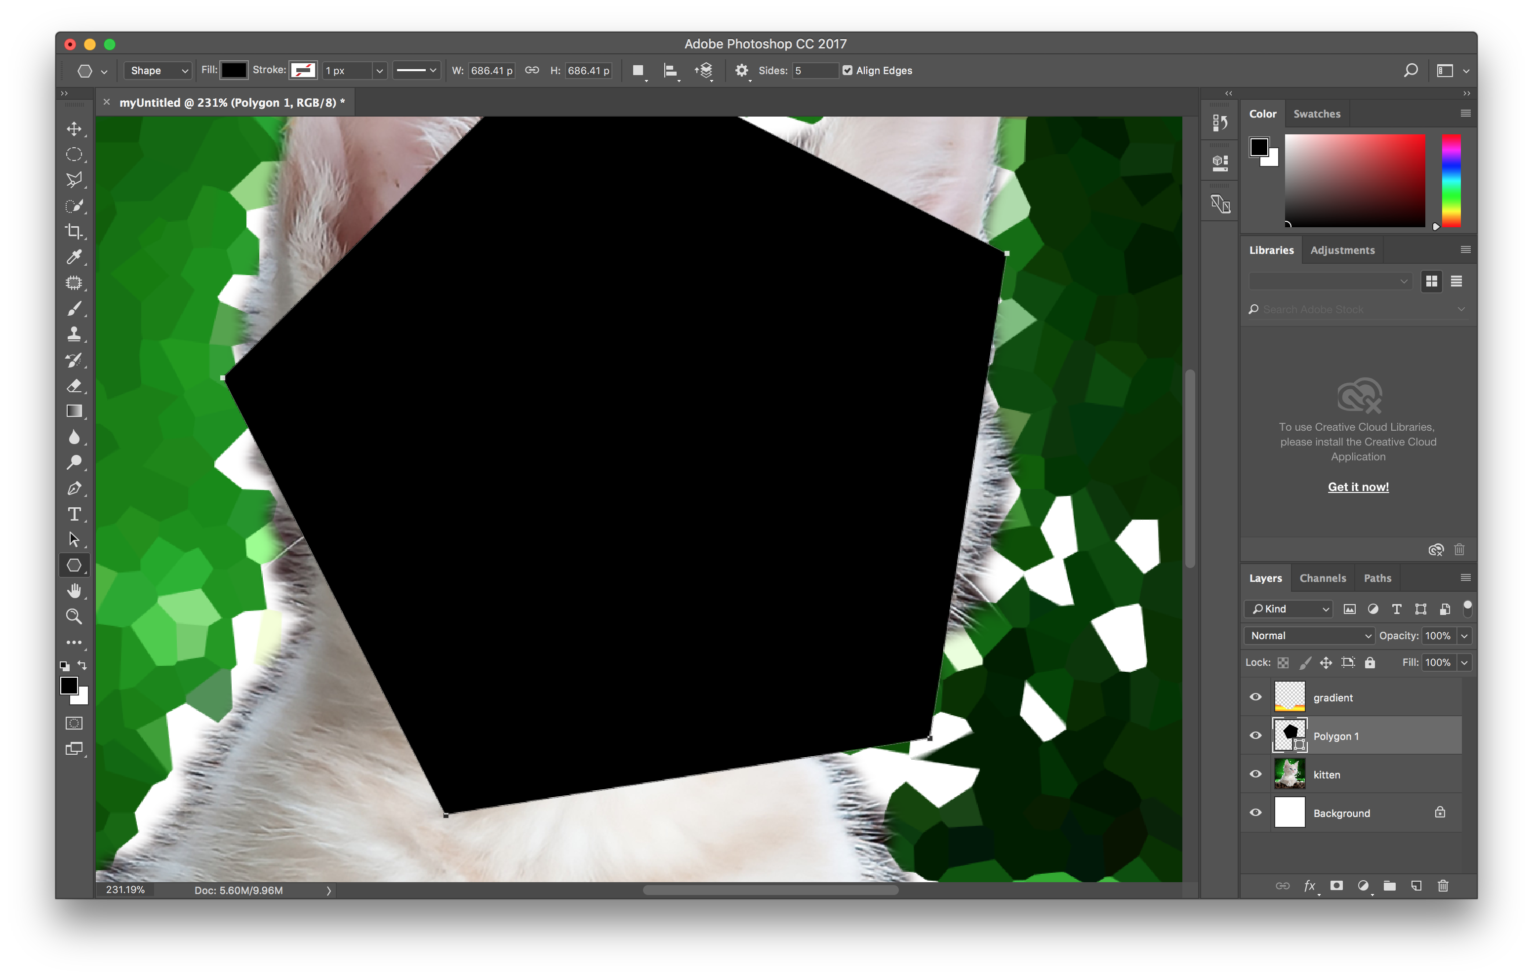Select the Eyedropper tool
The image size is (1533, 978).
(74, 256)
